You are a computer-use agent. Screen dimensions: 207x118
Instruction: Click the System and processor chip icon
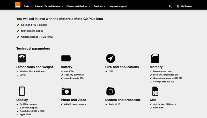[110, 91]
